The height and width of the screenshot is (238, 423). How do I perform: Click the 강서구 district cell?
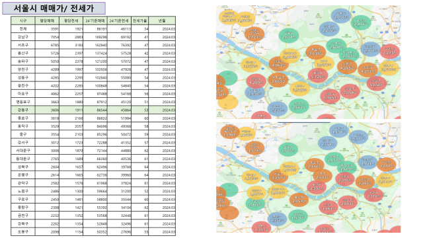23,143
